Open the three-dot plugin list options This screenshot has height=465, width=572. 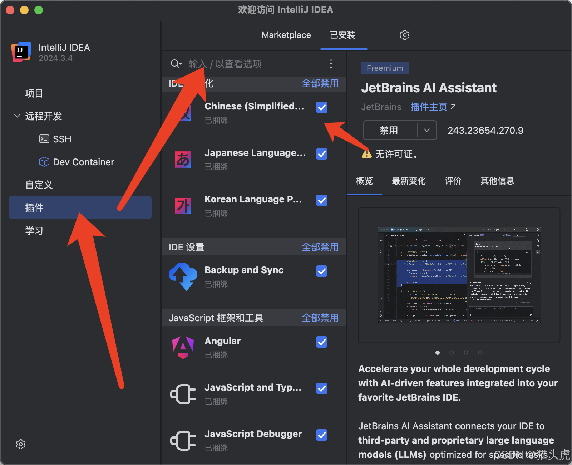coord(331,64)
